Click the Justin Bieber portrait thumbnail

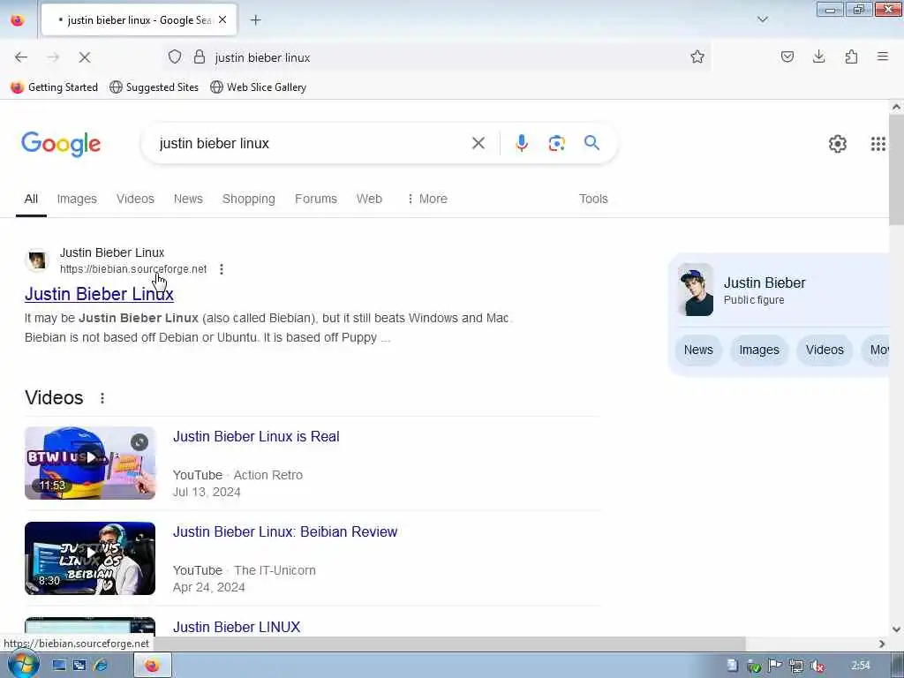click(696, 290)
